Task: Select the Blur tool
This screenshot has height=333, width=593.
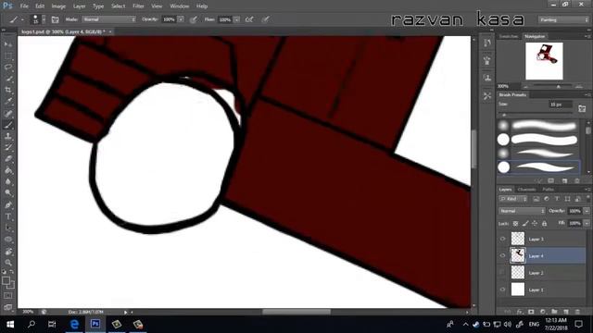Action: pos(8,181)
